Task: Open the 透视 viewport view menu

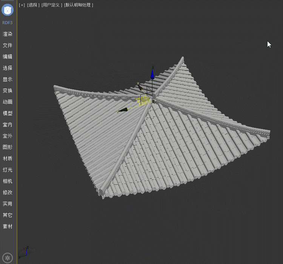Action: (x=33, y=5)
